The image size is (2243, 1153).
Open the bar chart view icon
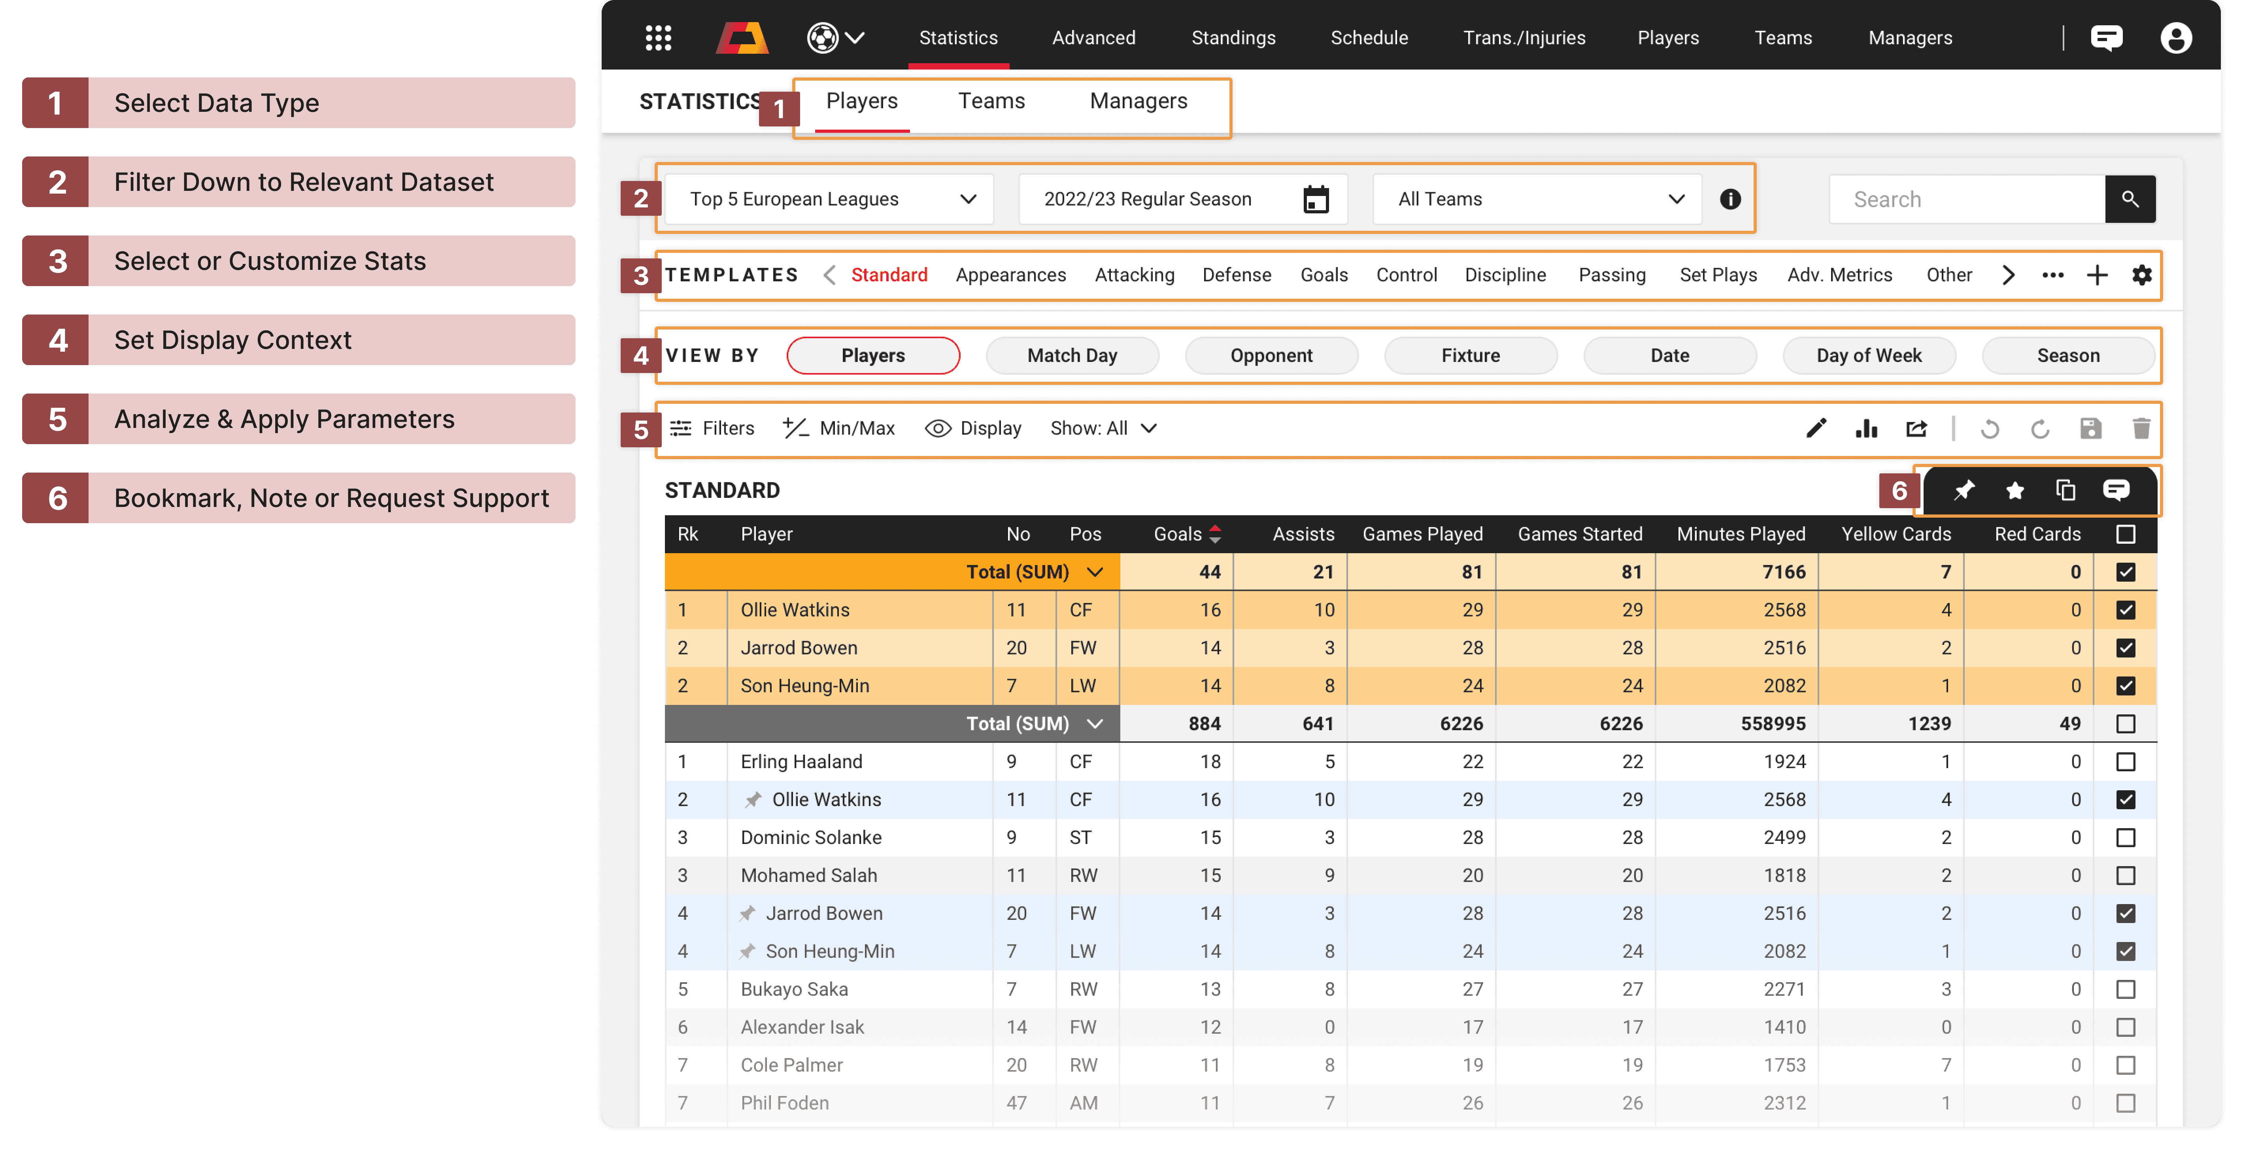point(1866,428)
